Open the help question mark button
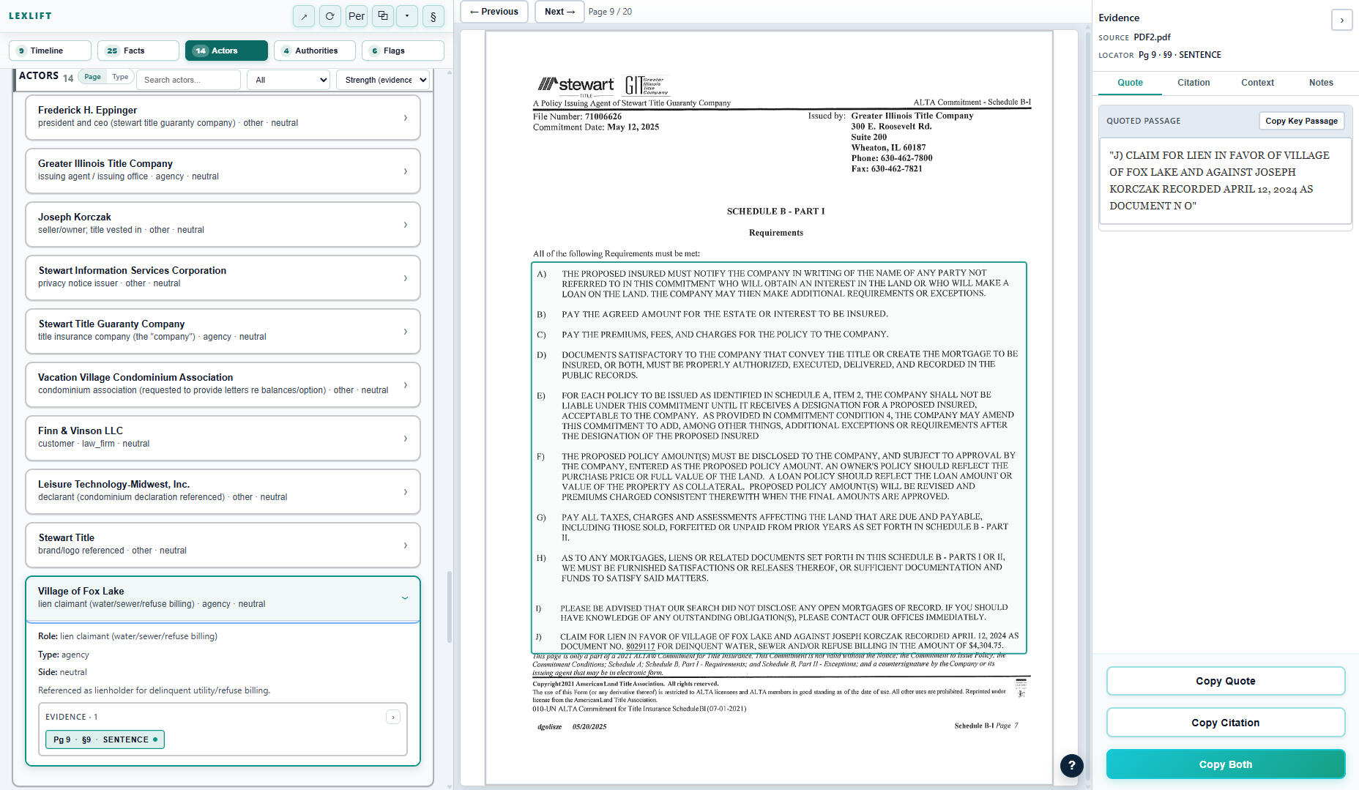Viewport: 1359px width, 790px height. 1071,766
